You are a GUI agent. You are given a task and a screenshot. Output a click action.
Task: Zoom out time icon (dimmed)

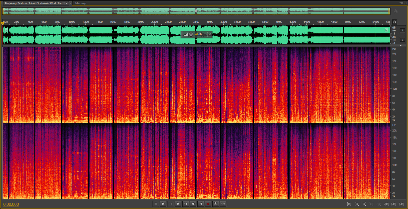[x=371, y=204]
